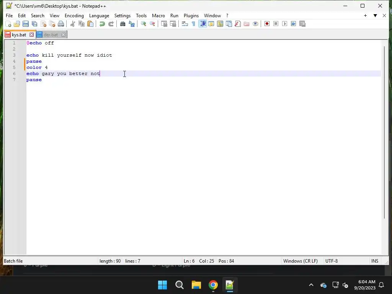Image resolution: width=392 pixels, height=294 pixels.
Task: Zoom in using the Zoom In icon
Action: pyautogui.click(x=143, y=24)
